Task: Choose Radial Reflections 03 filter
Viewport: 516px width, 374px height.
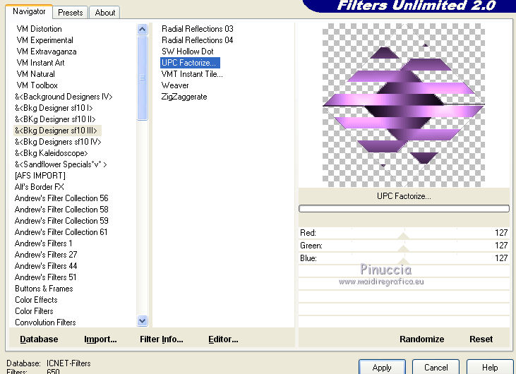Action: click(198, 29)
